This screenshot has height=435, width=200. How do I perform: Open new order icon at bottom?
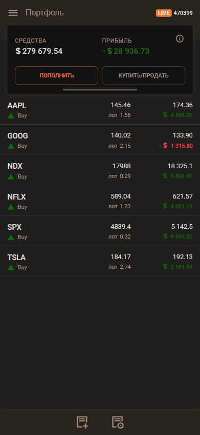coord(82,422)
